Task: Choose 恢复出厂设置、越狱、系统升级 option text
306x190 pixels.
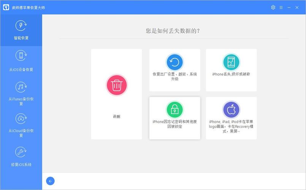Action: pyautogui.click(x=174, y=76)
